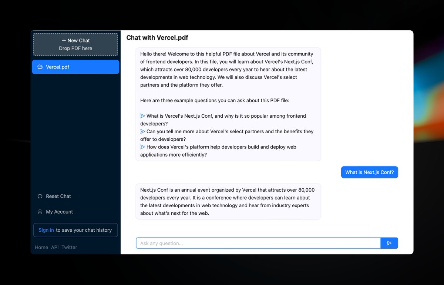This screenshot has width=444, height=285.
Task: Open the API footer link
Action: pos(55,247)
